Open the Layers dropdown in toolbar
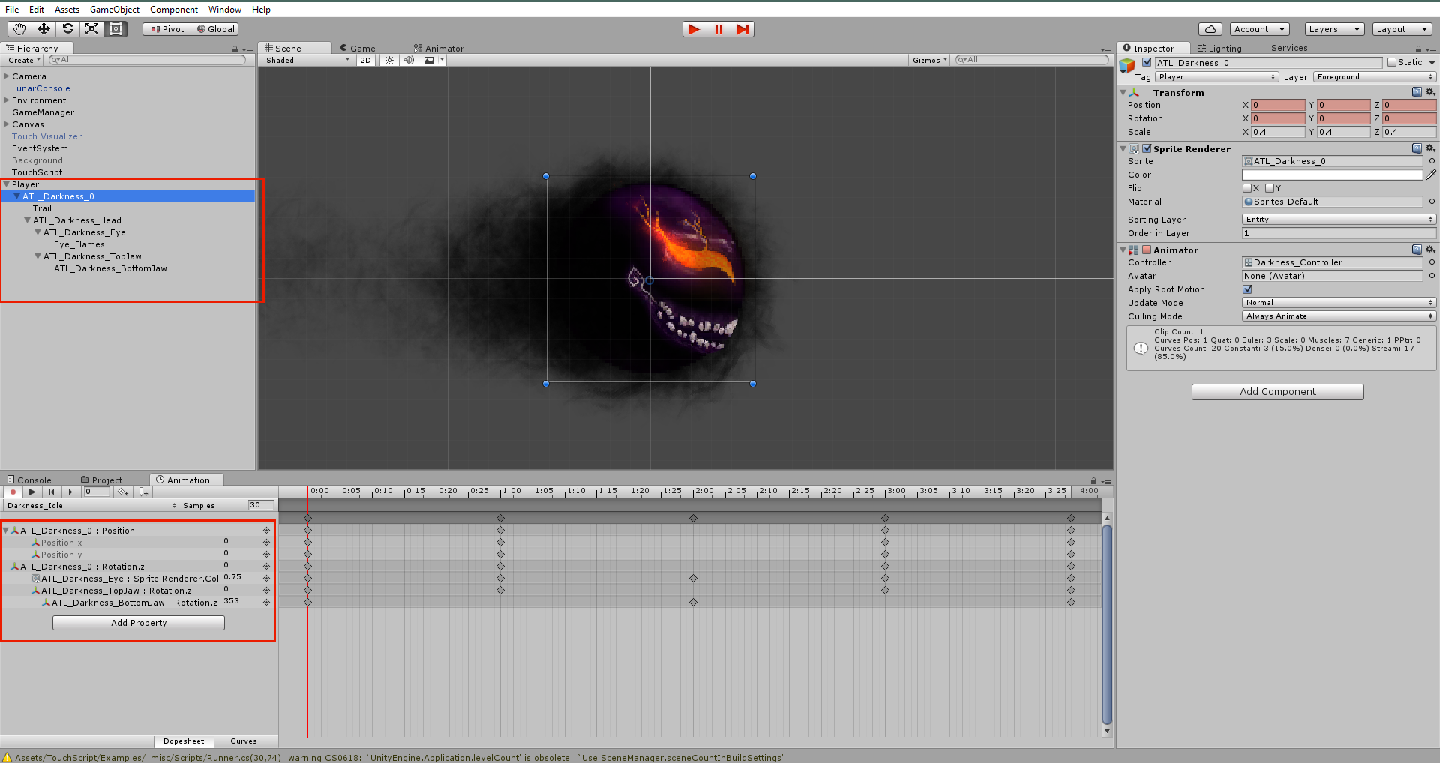This screenshot has height=763, width=1440. point(1333,29)
